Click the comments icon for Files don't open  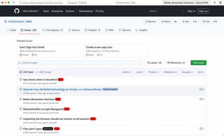click(201, 129)
